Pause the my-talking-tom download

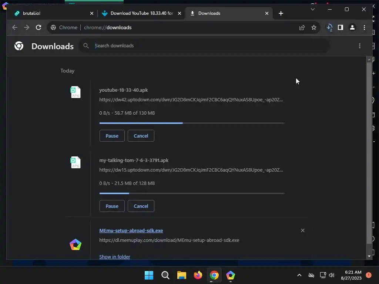click(112, 206)
